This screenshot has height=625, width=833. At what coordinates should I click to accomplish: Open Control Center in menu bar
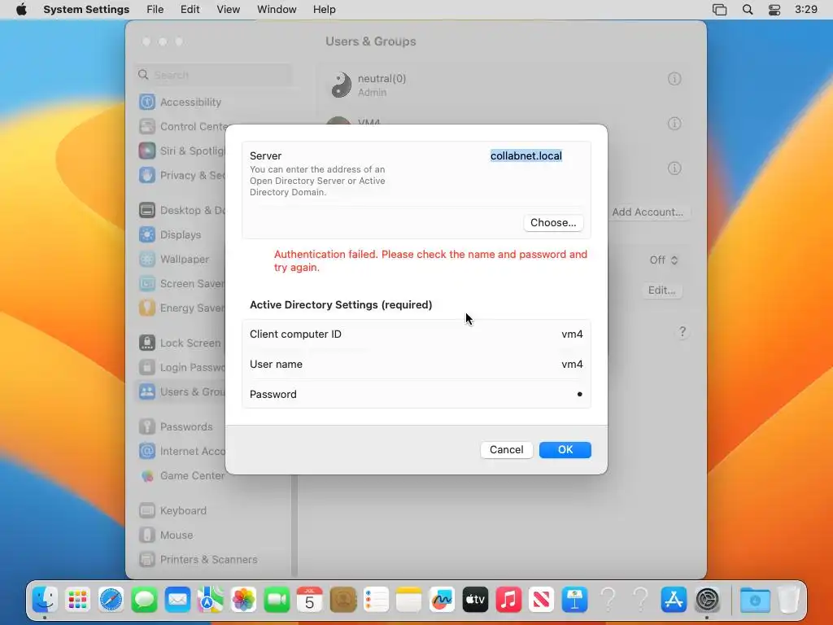coord(774,10)
